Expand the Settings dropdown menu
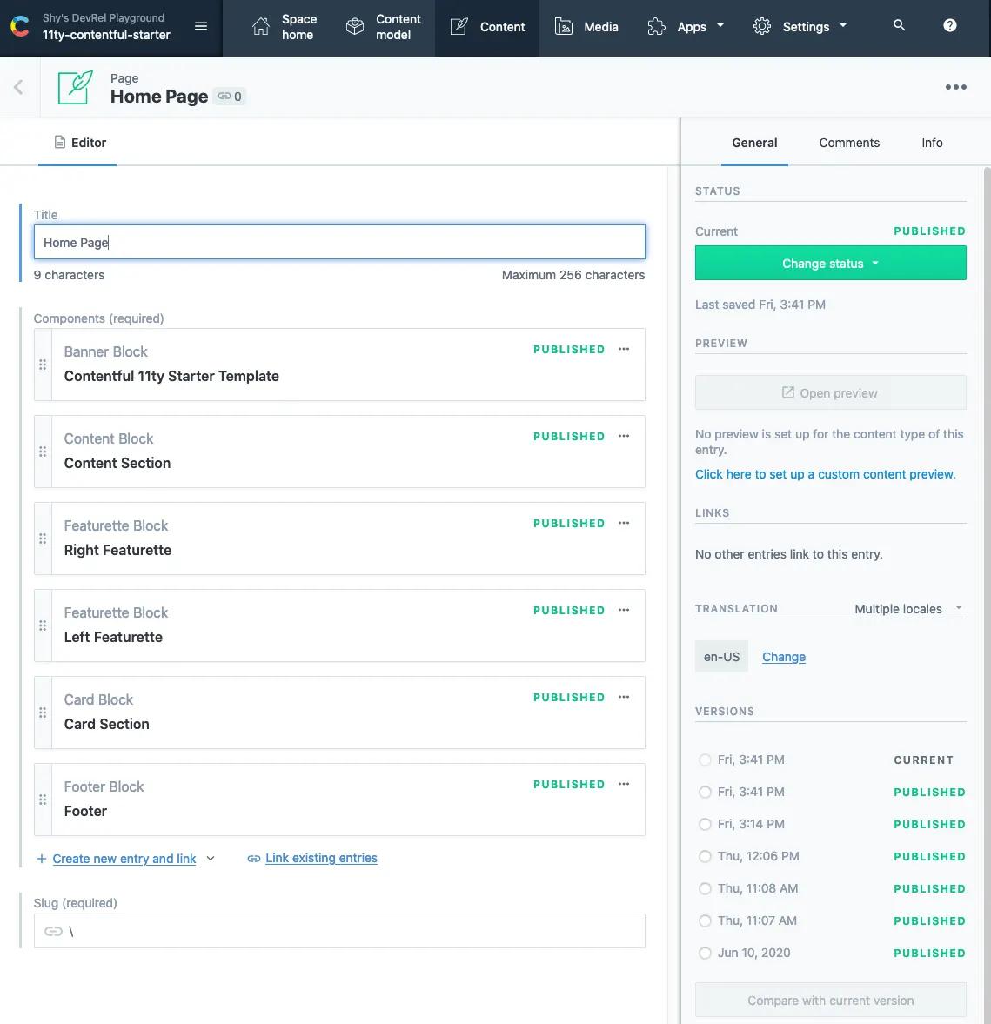This screenshot has width=991, height=1024. tap(800, 27)
